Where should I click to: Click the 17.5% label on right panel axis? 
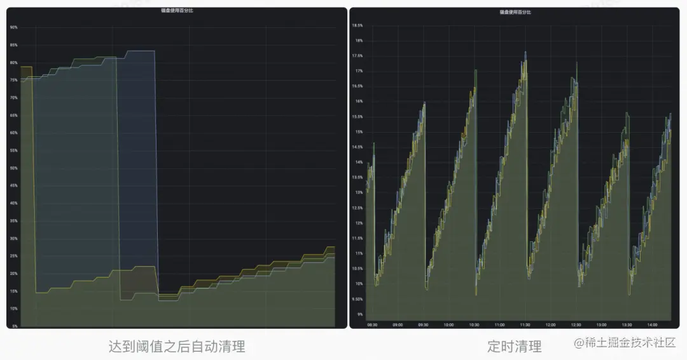coord(357,56)
